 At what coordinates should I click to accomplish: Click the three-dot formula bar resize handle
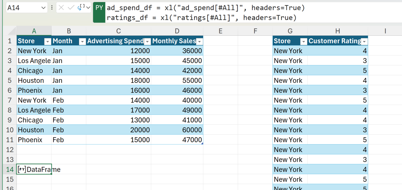tap(52, 8)
